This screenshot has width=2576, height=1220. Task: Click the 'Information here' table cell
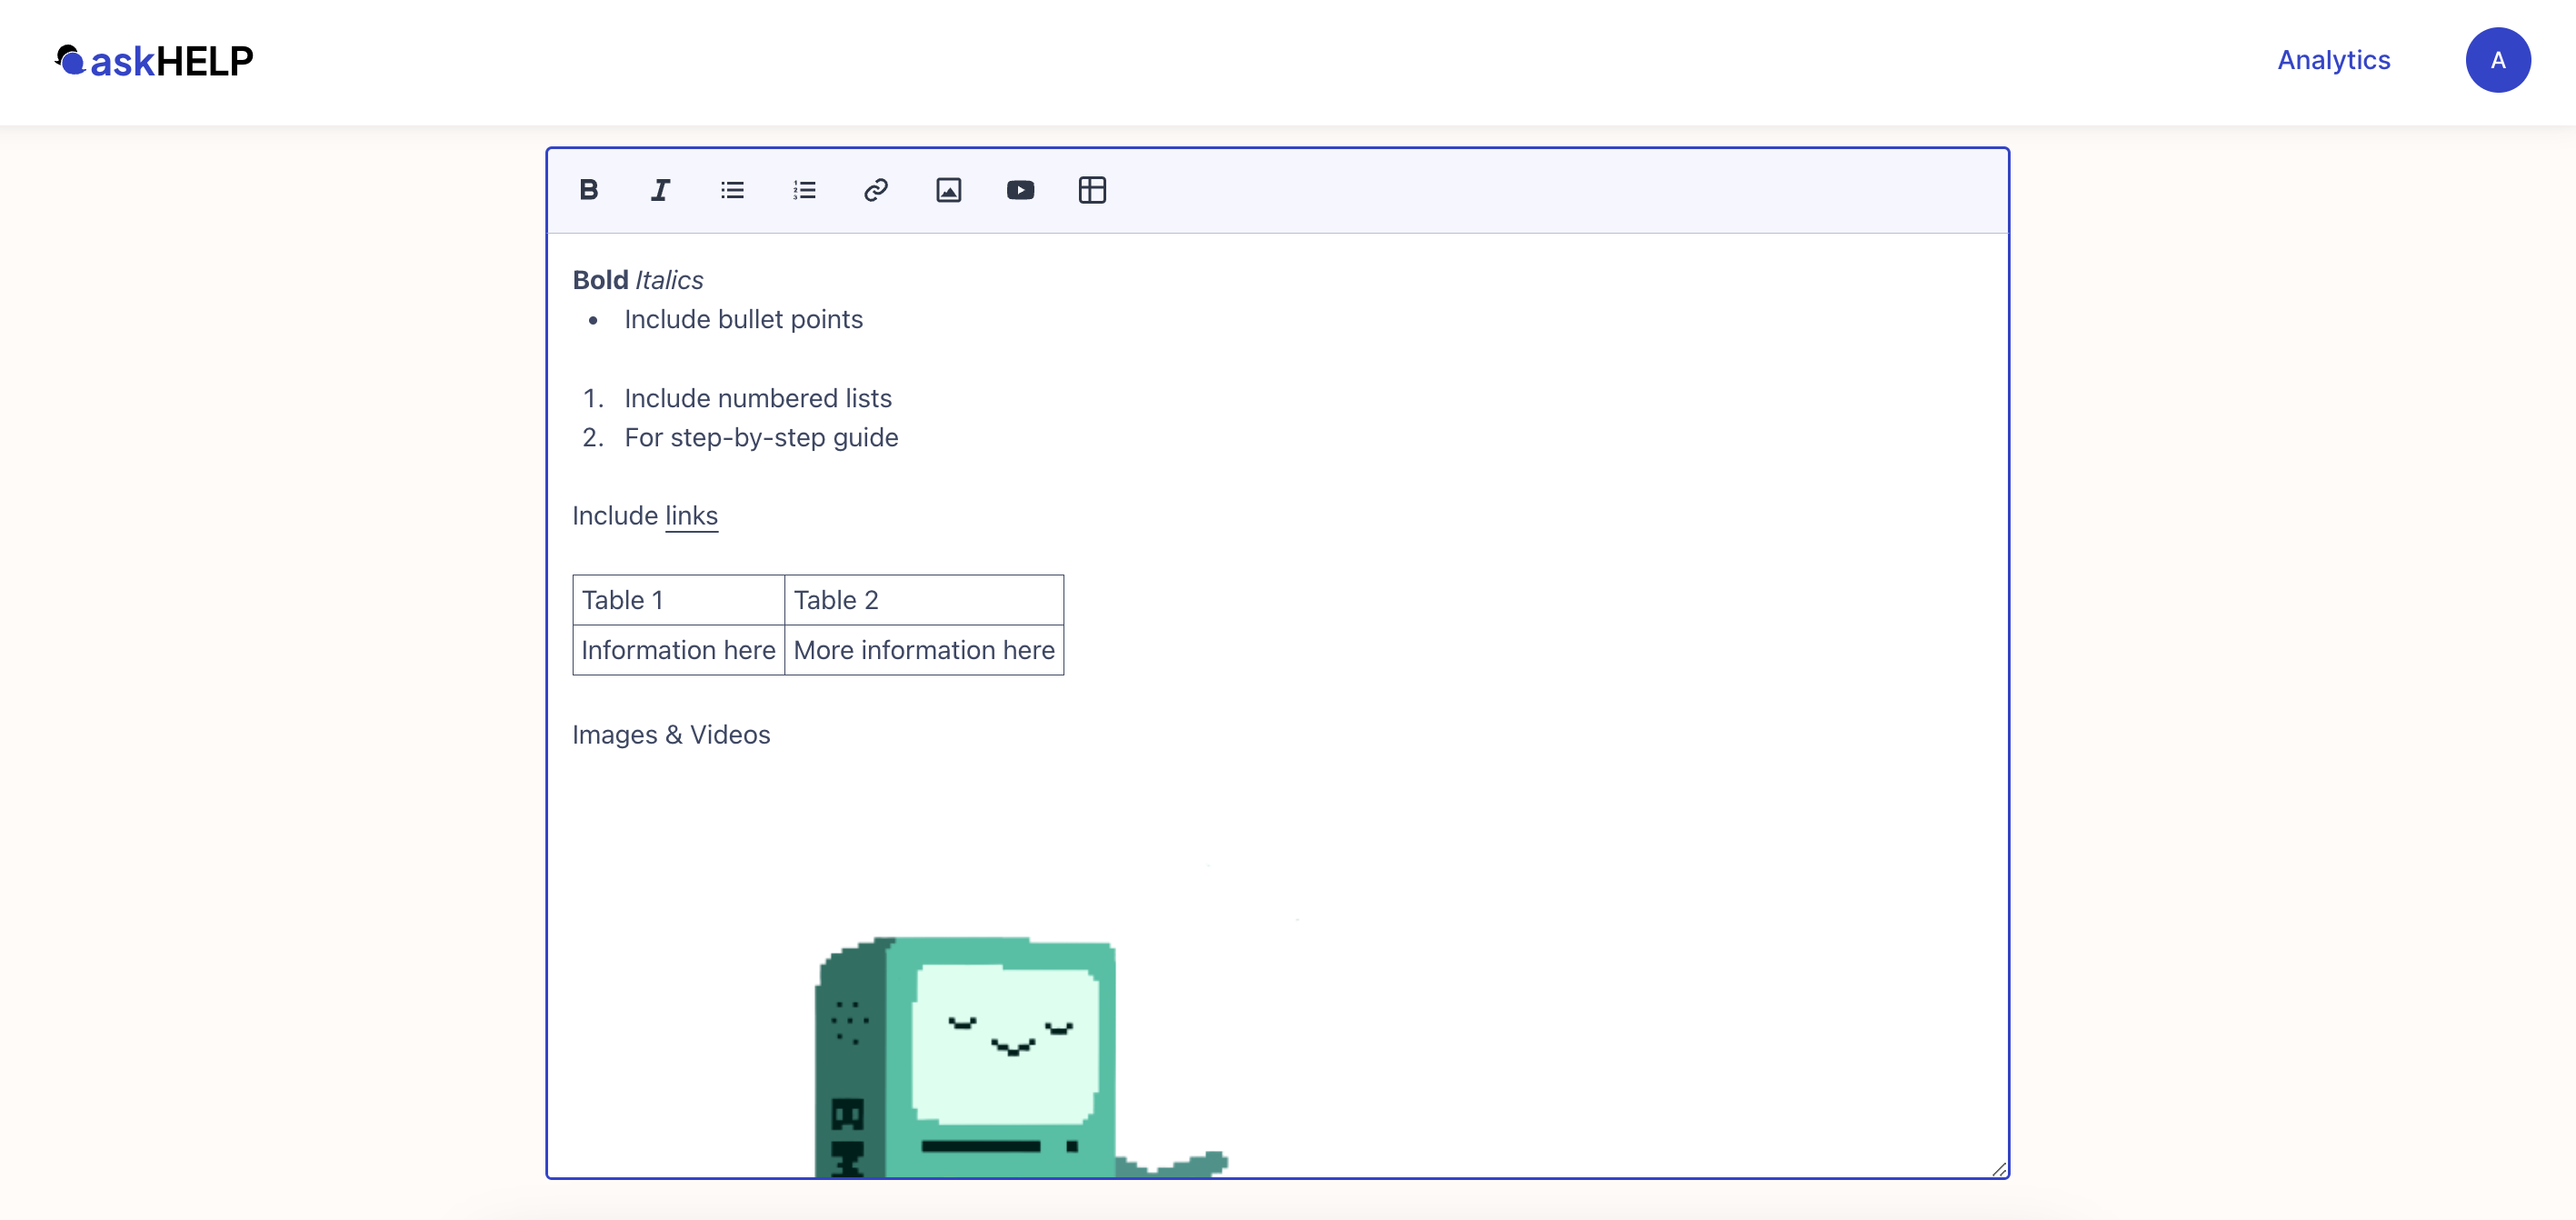coord(678,650)
